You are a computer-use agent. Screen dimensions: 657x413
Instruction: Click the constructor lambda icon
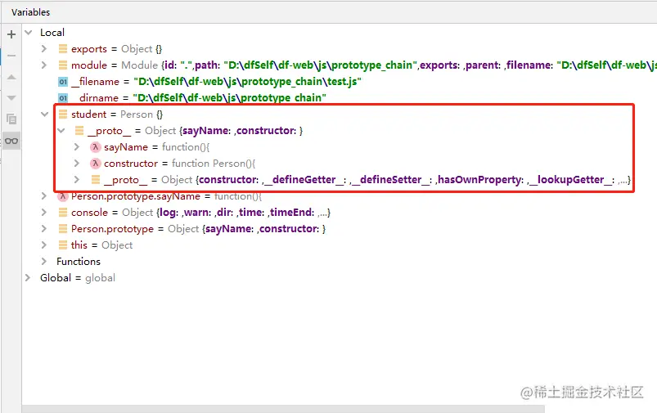tap(96, 164)
